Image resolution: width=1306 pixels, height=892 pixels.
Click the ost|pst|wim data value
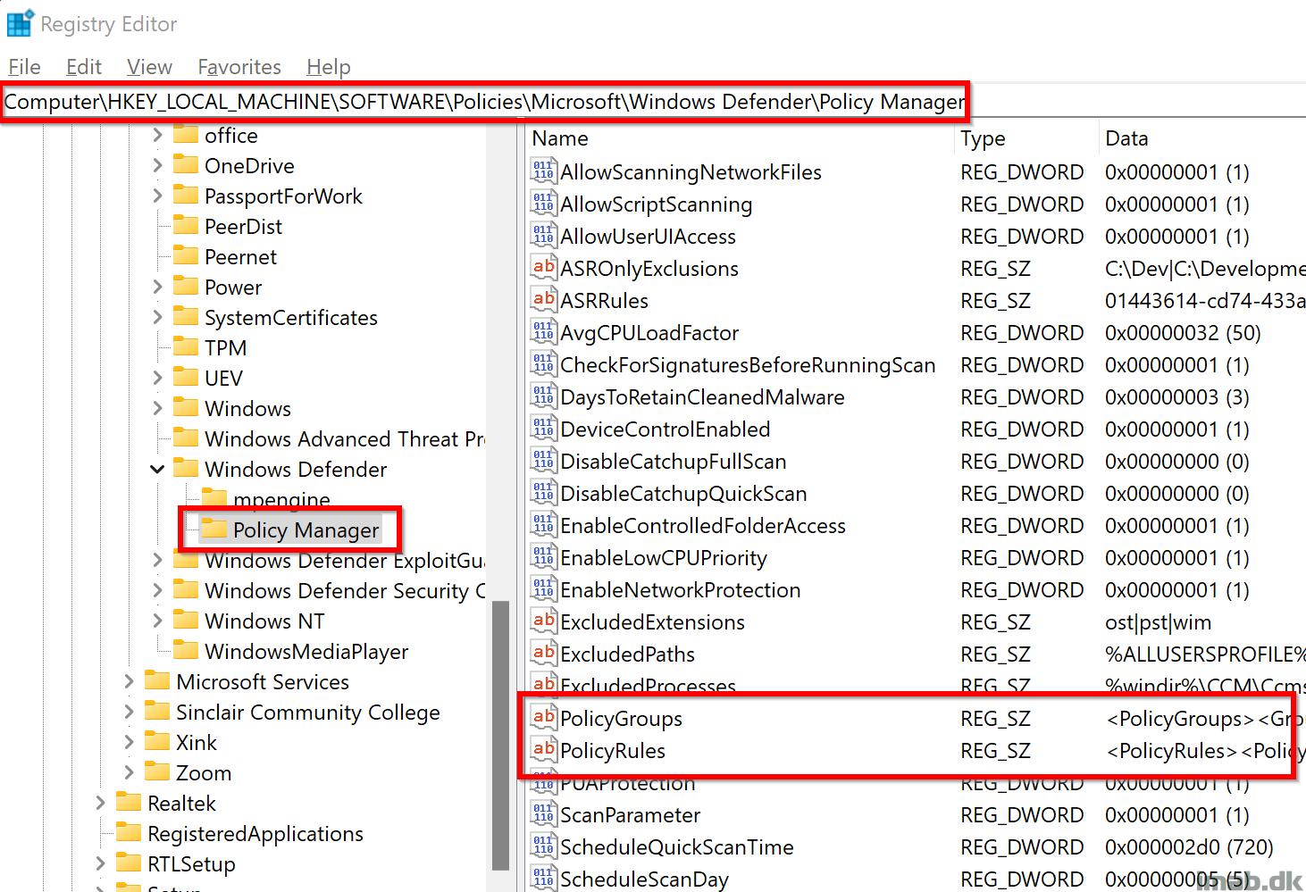1158,622
